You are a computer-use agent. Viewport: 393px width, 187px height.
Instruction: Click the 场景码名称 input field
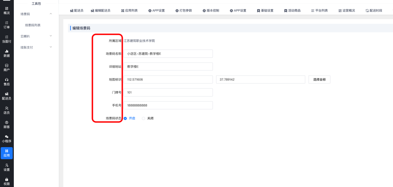pos(168,54)
